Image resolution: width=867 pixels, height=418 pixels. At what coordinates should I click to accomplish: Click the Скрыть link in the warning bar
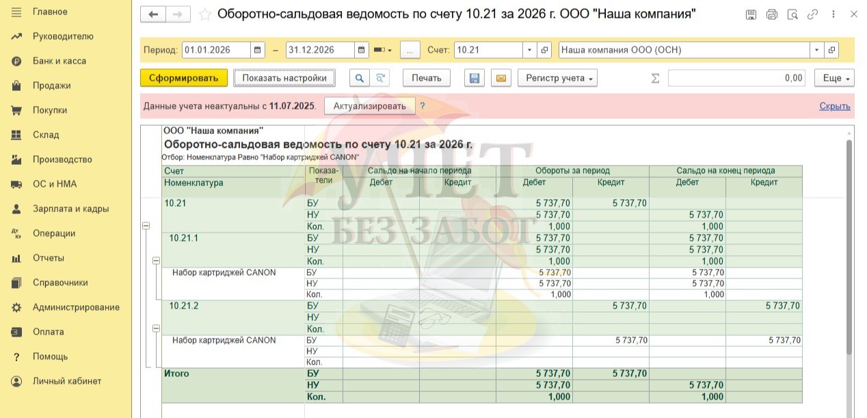(834, 106)
